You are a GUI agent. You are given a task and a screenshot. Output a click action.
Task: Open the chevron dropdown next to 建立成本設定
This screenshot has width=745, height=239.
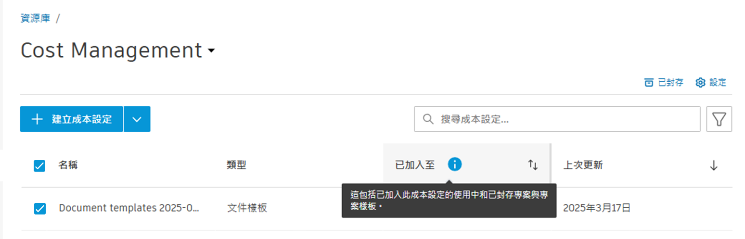pos(137,119)
